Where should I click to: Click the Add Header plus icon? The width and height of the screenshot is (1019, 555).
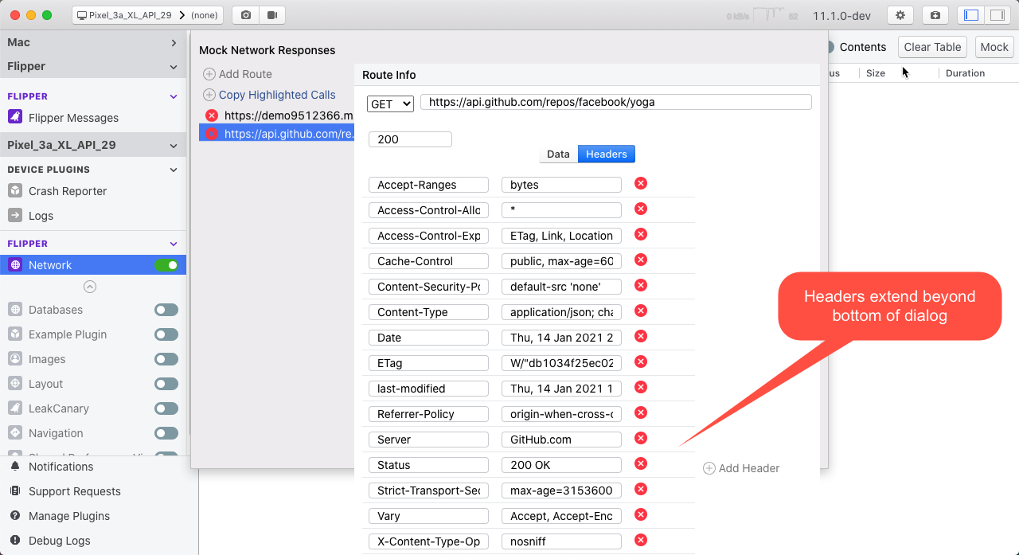(709, 468)
